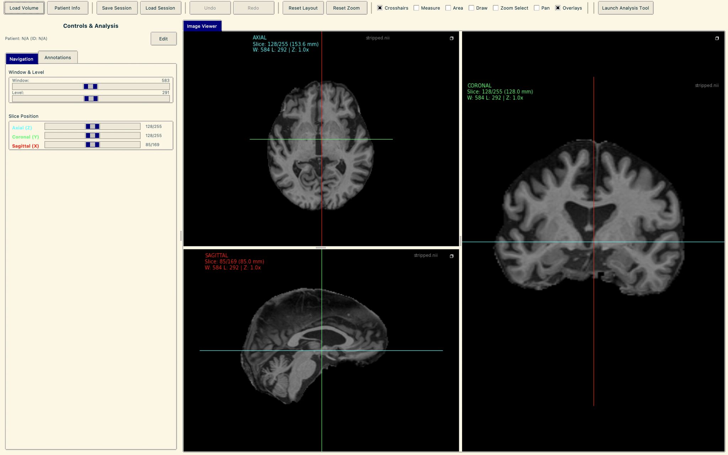This screenshot has height=455, width=728.
Task: Maximize the coronal view panel
Action: (x=717, y=38)
